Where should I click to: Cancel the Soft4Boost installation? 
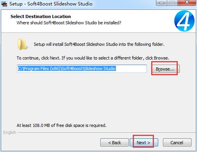pyautogui.click(x=177, y=143)
